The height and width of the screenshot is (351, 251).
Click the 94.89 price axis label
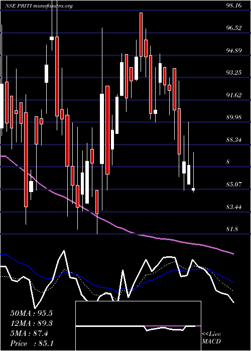tap(234, 50)
